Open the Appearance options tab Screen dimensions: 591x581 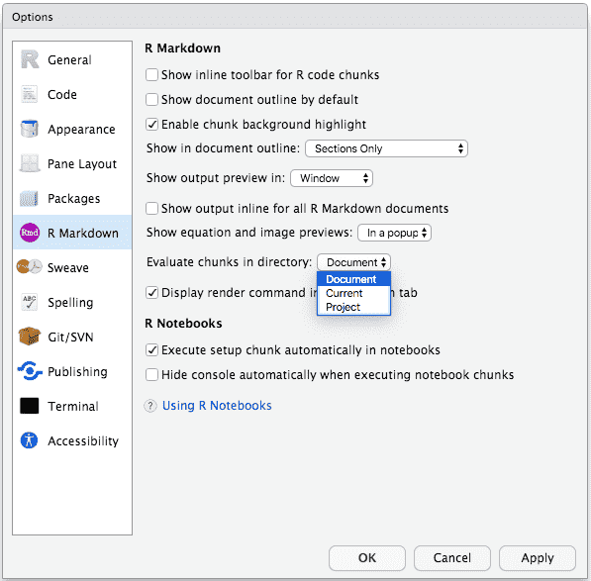(72, 129)
